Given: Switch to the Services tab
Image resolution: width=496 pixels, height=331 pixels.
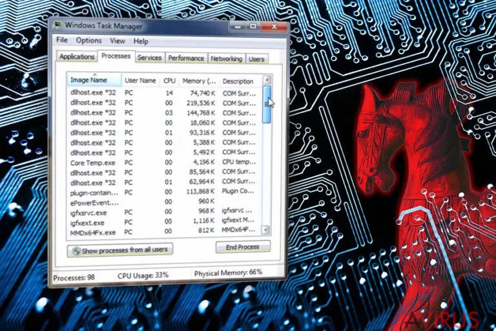Looking at the screenshot, I should pos(149,58).
